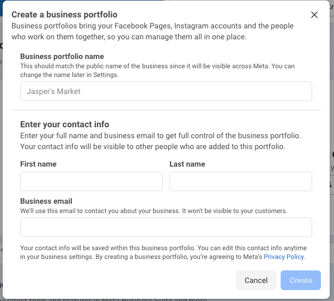Click the "Create a business portfolio" heading
This screenshot has width=334, height=301.
pyautogui.click(x=64, y=15)
